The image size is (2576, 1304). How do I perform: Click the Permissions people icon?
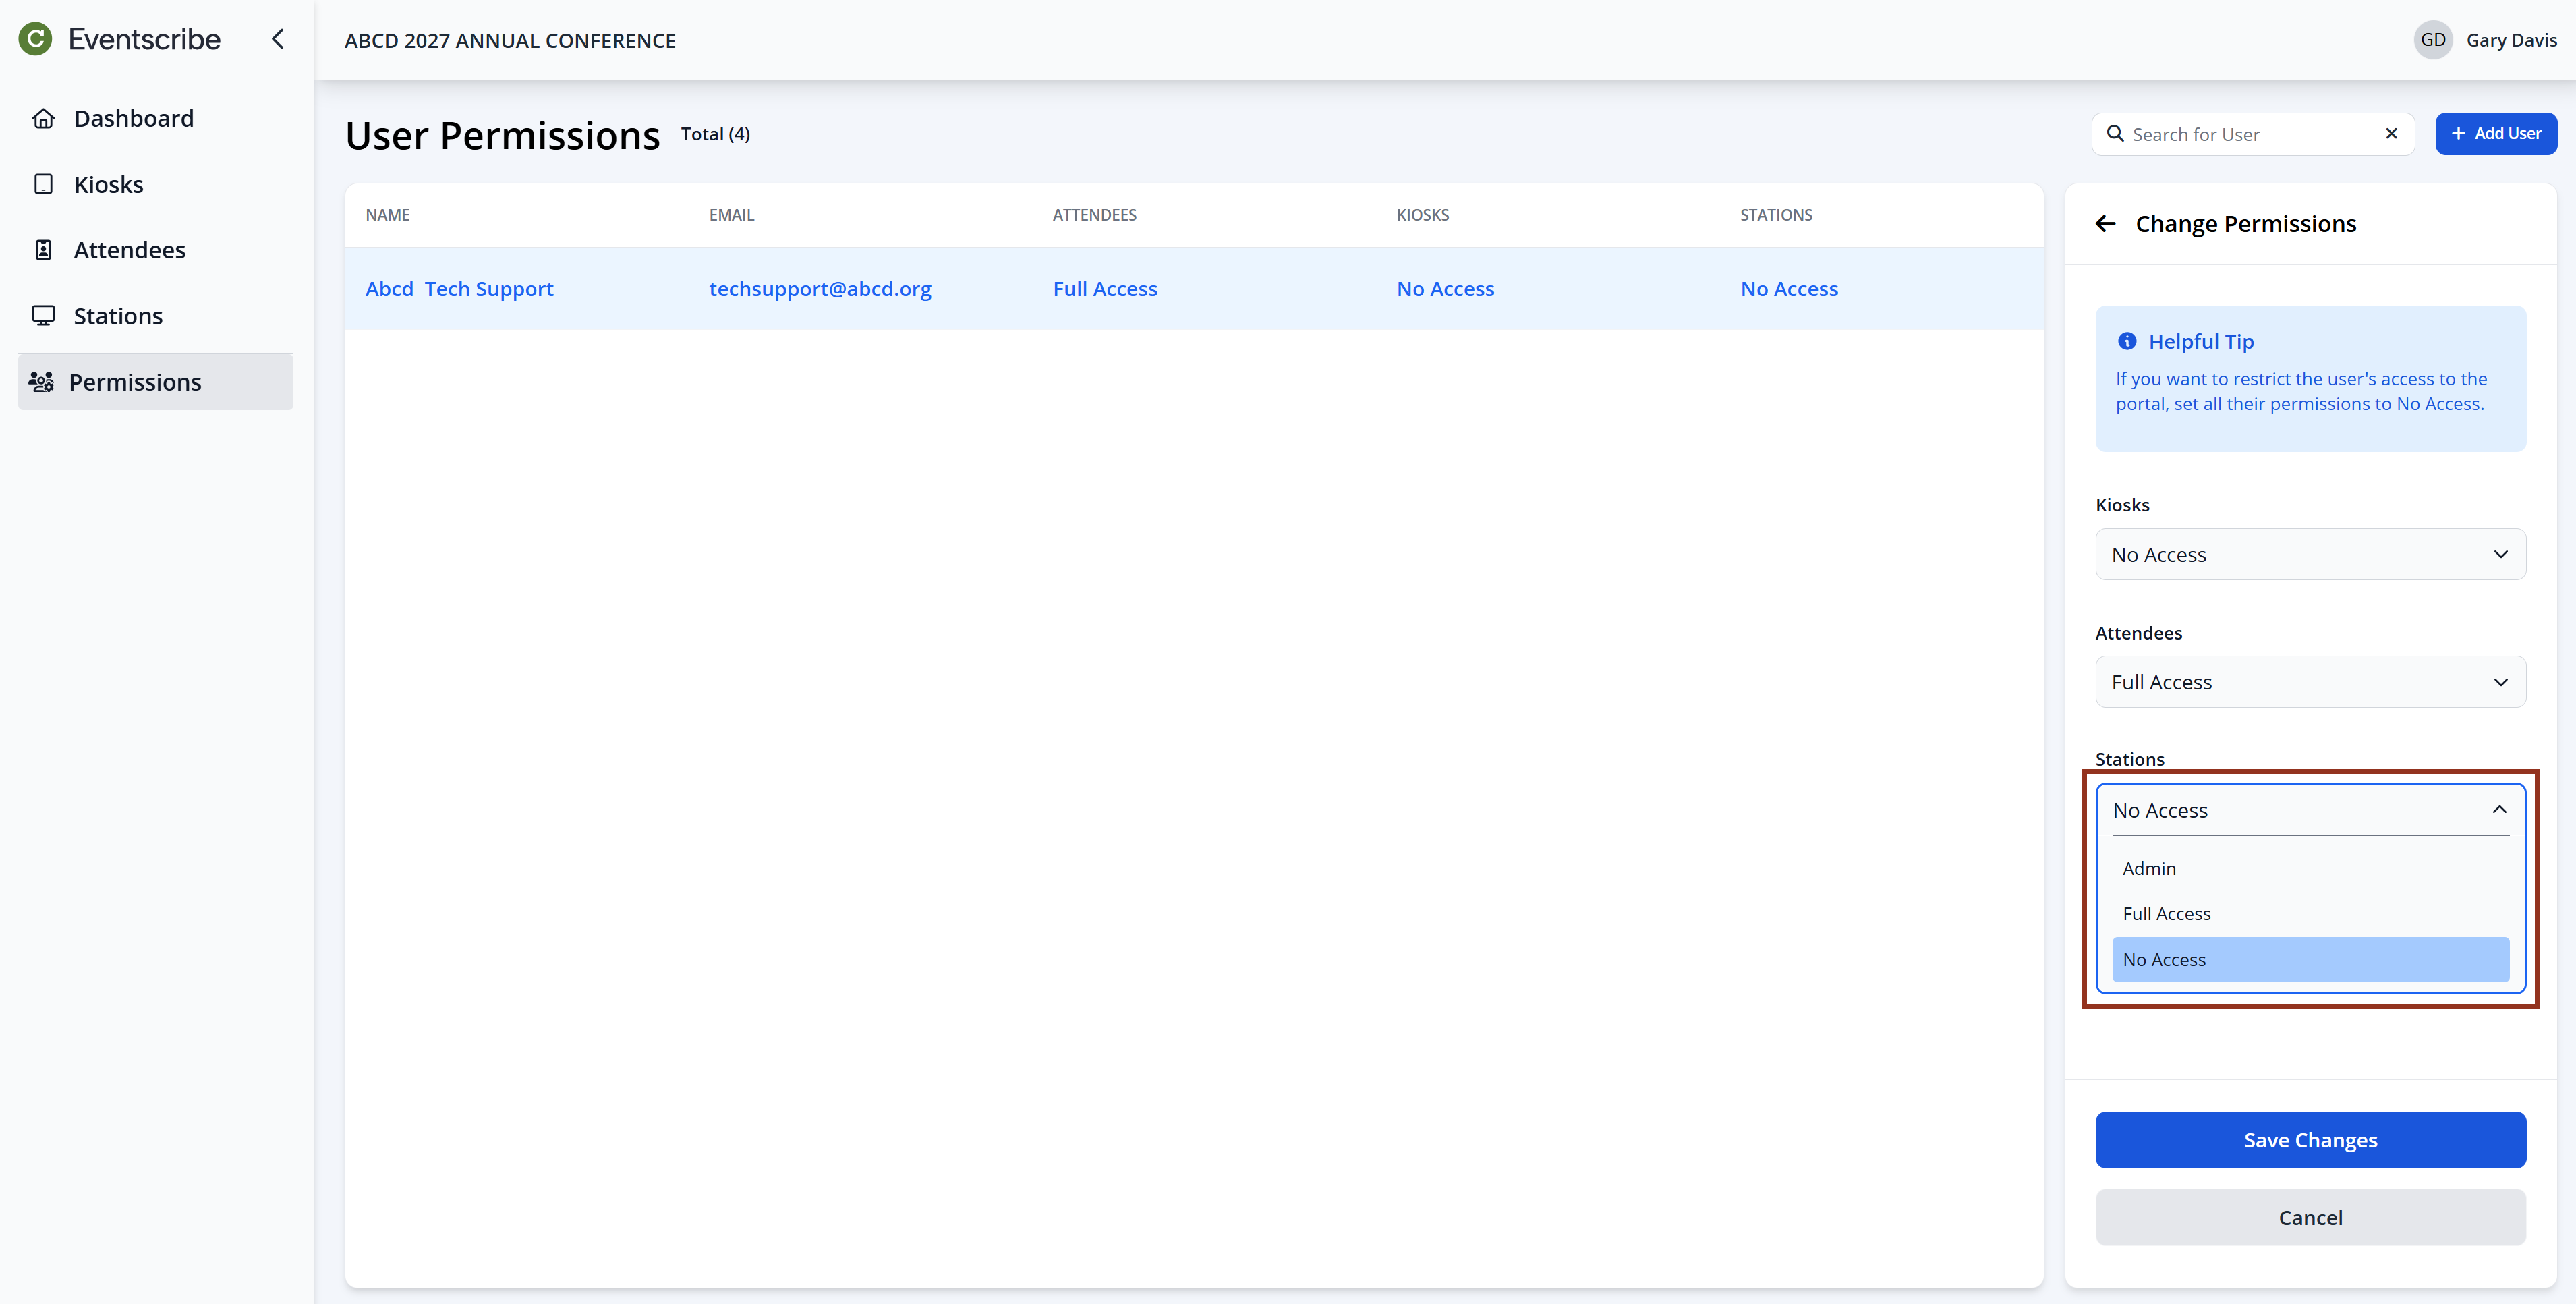tap(41, 382)
